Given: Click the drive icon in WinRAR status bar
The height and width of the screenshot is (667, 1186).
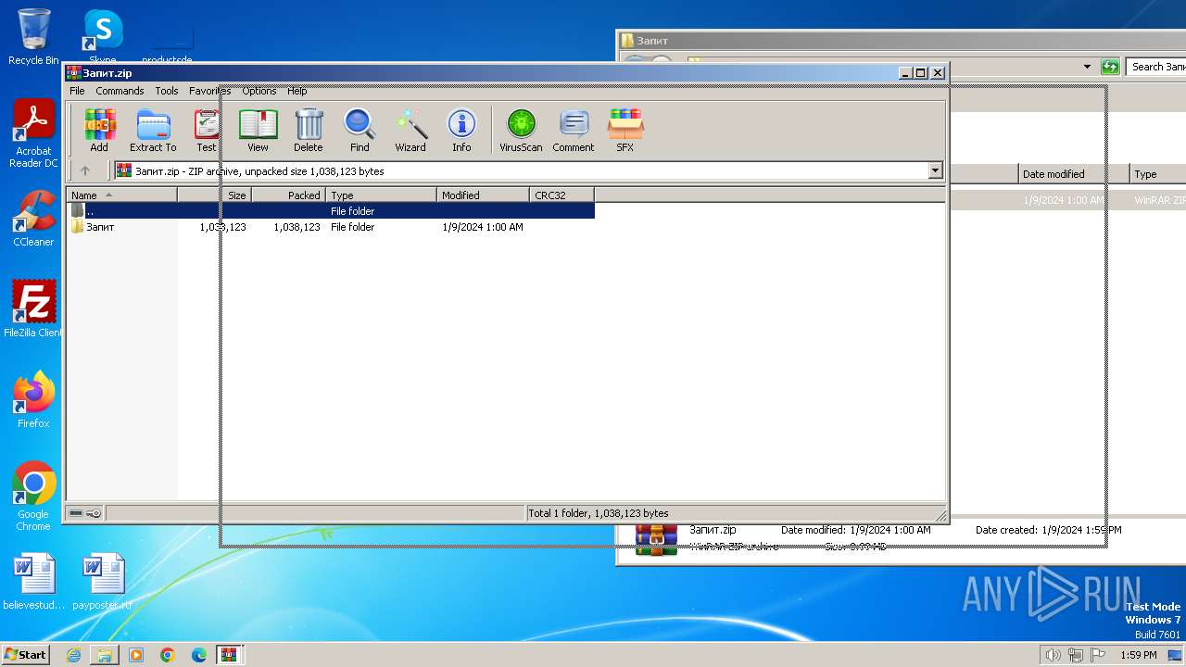Looking at the screenshot, I should tap(76, 513).
